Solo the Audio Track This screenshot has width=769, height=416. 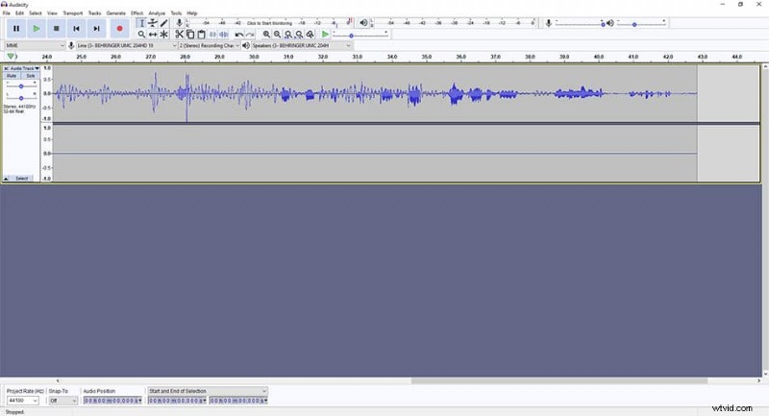(31, 76)
